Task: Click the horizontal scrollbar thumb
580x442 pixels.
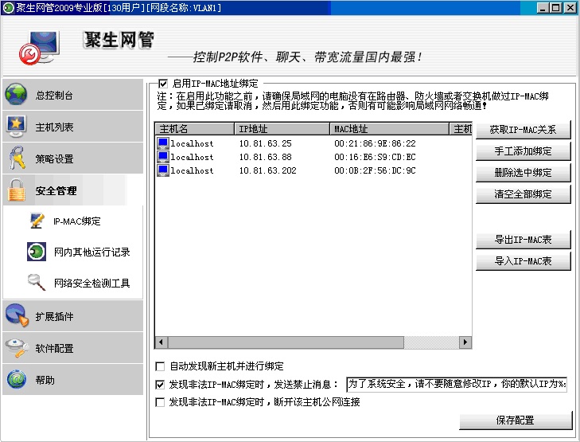Action: click(286, 342)
